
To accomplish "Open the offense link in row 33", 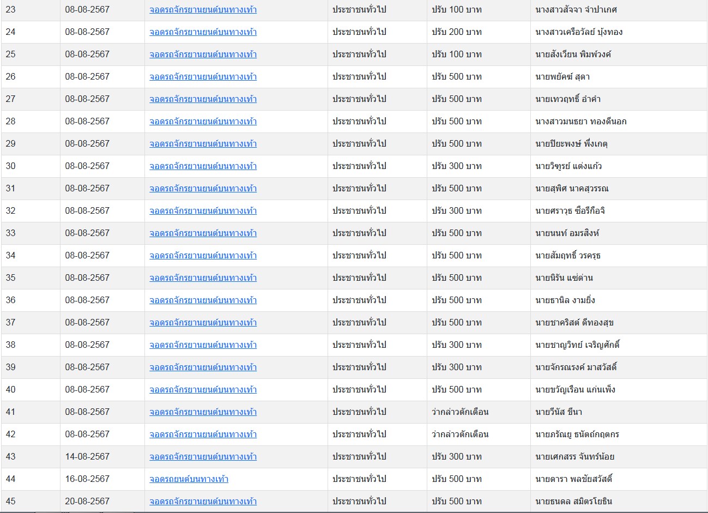I will (x=203, y=233).
